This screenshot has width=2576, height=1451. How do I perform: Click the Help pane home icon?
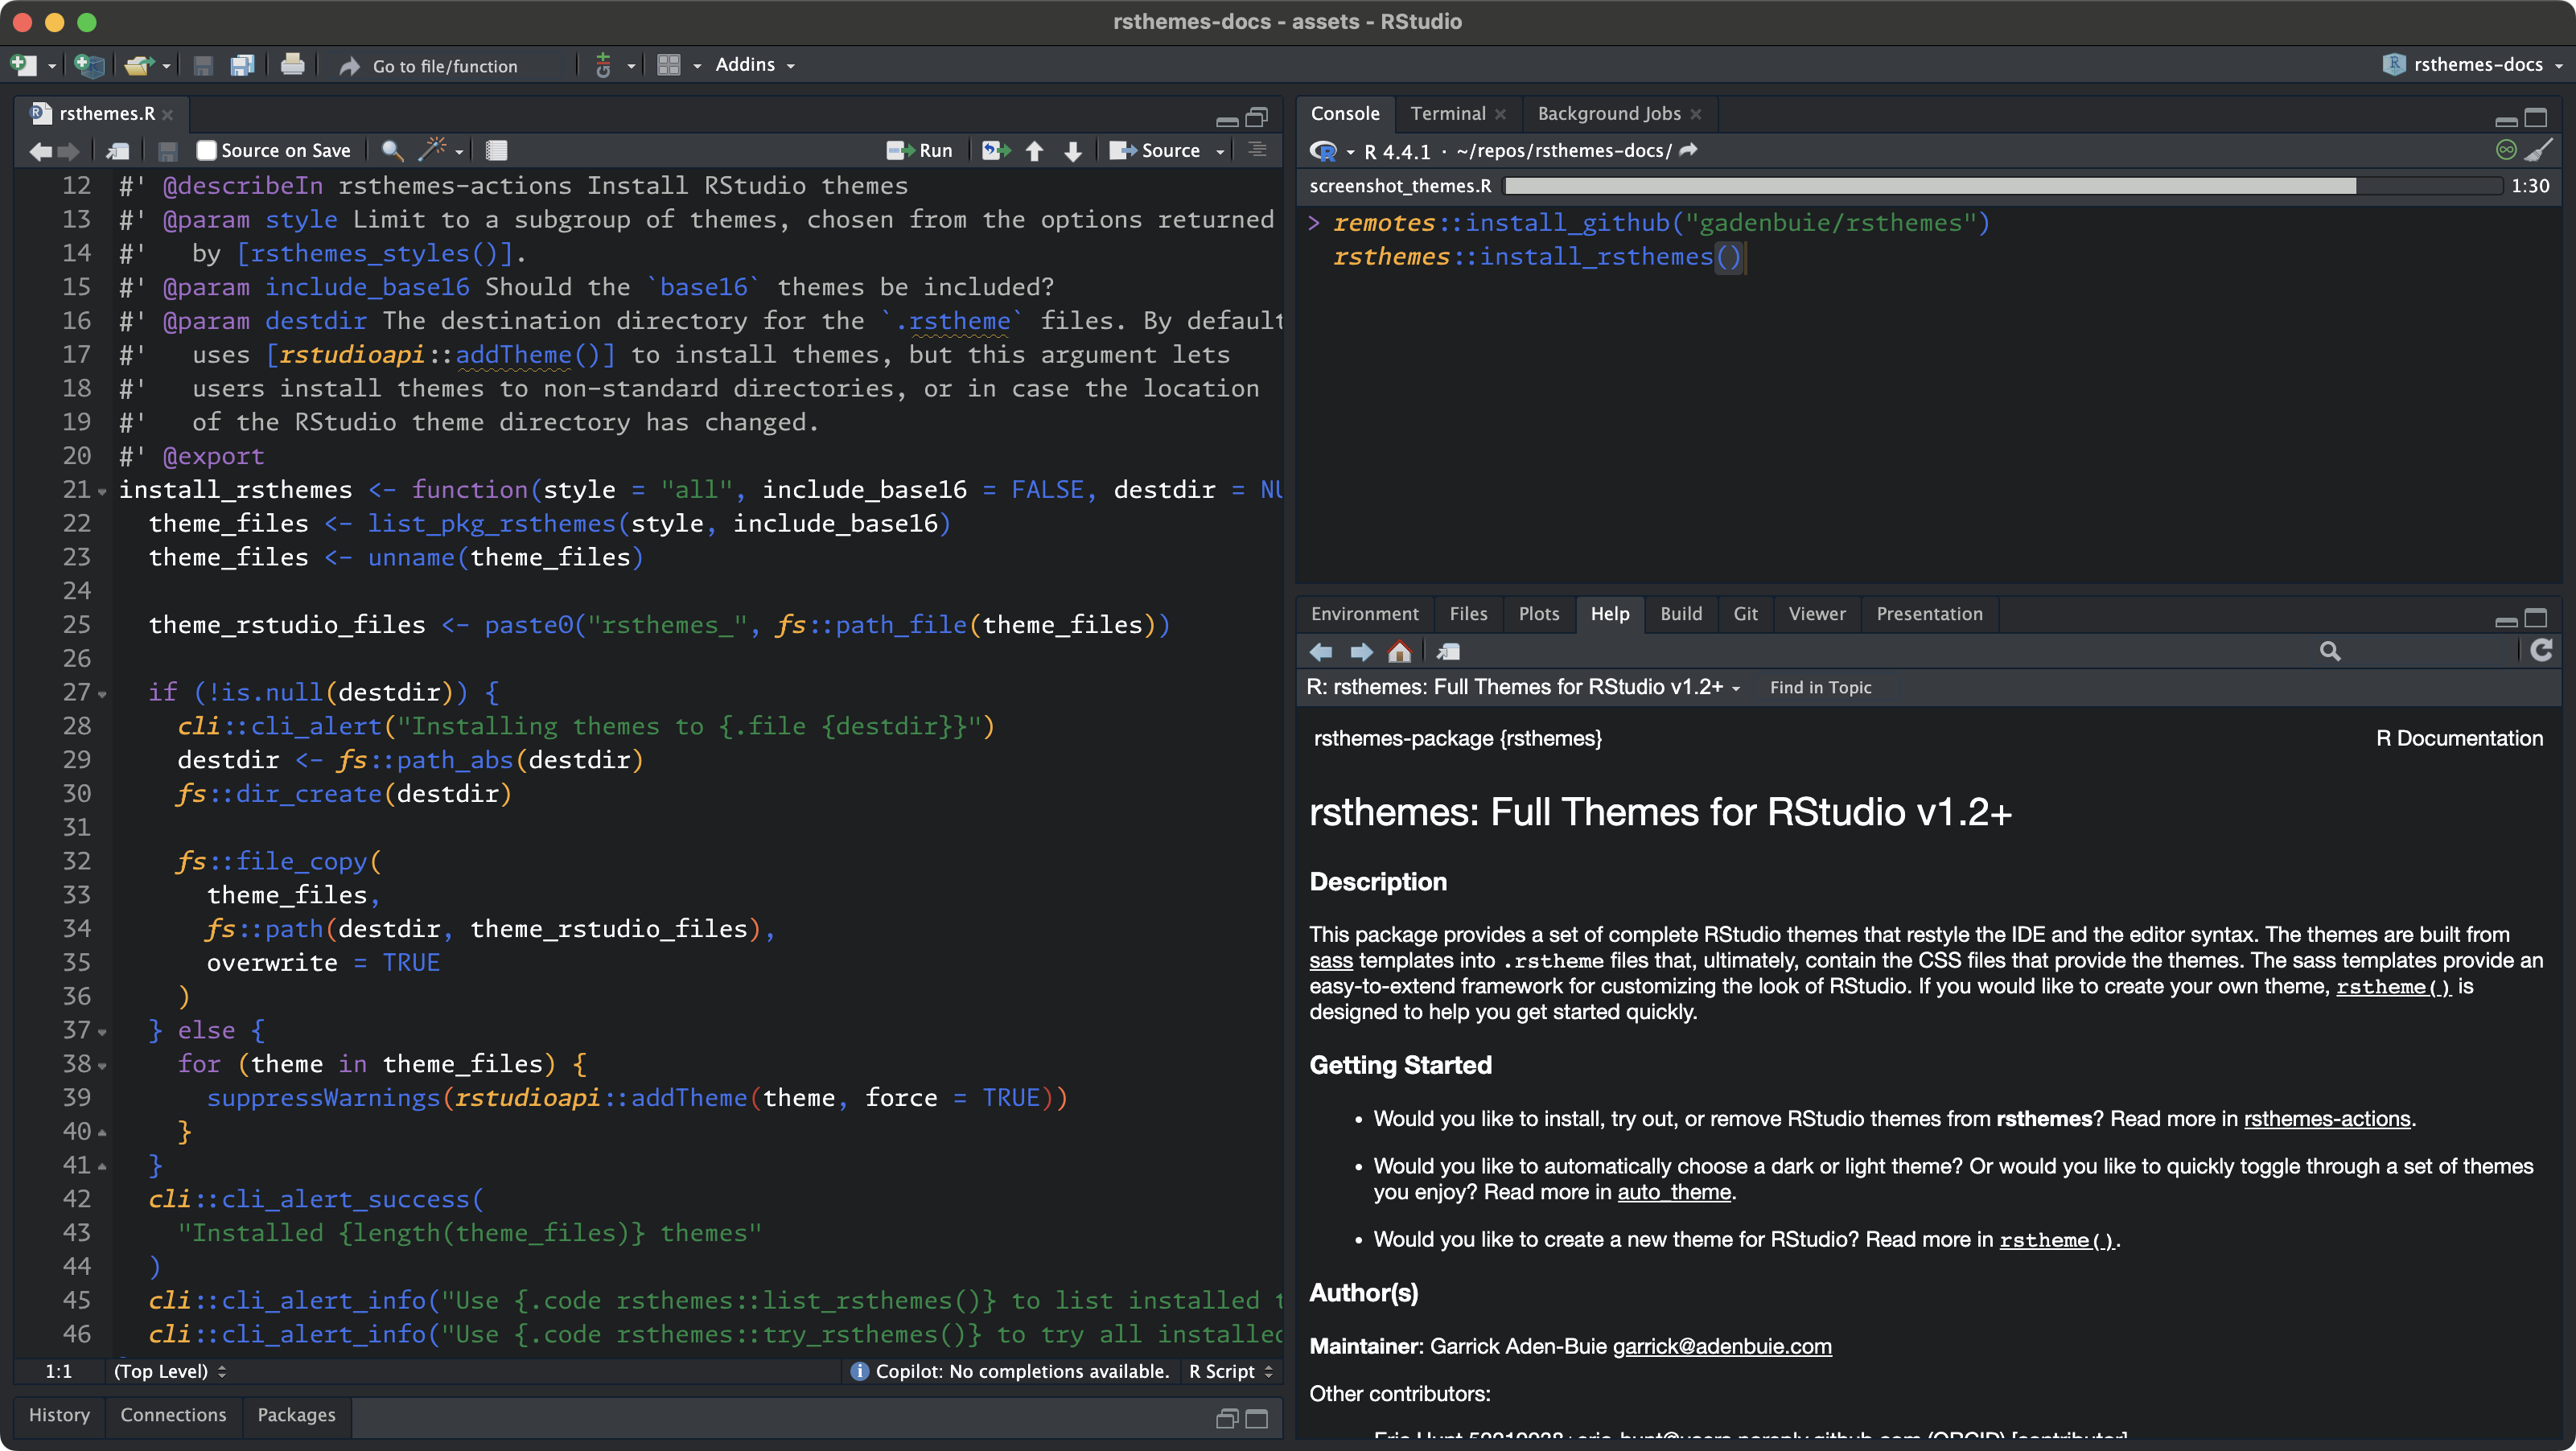(x=1399, y=652)
